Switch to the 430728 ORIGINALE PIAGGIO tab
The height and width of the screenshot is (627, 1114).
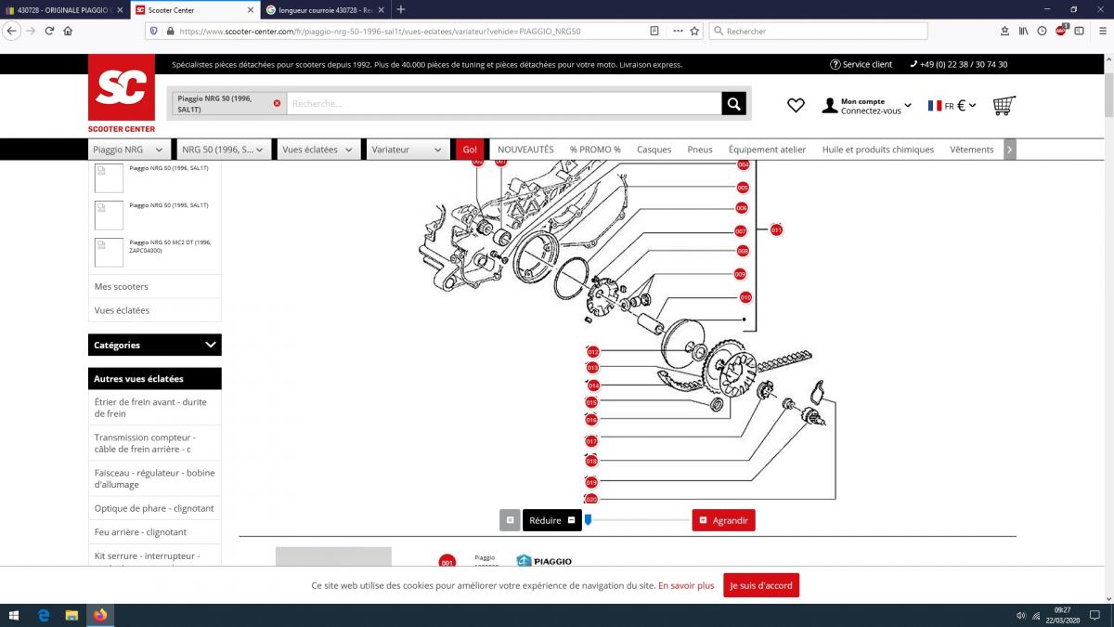coord(65,9)
